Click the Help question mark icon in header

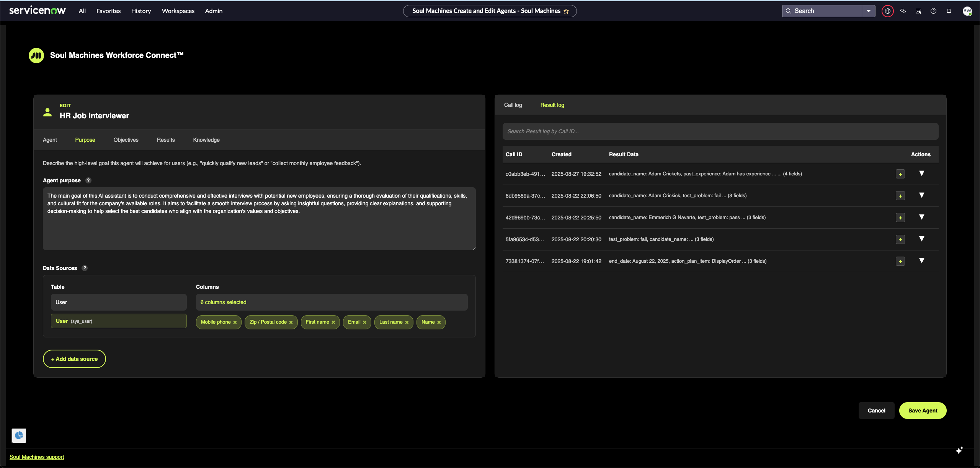click(x=933, y=11)
